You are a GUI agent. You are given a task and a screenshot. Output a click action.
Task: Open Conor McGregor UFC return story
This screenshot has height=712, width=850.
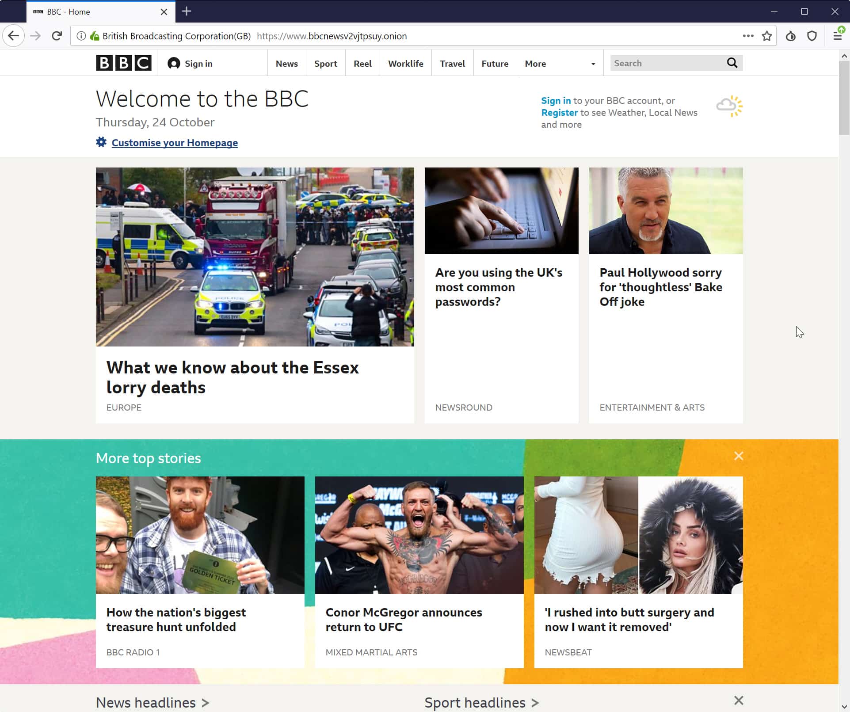[x=404, y=620]
